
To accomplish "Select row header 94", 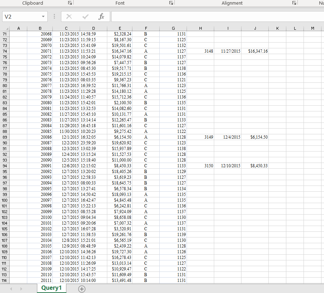I will (x=5, y=166).
